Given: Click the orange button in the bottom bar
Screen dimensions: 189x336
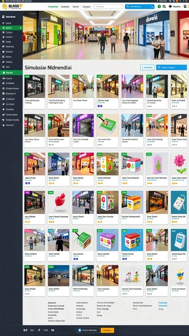Looking at the screenshot, I should coord(107,330).
